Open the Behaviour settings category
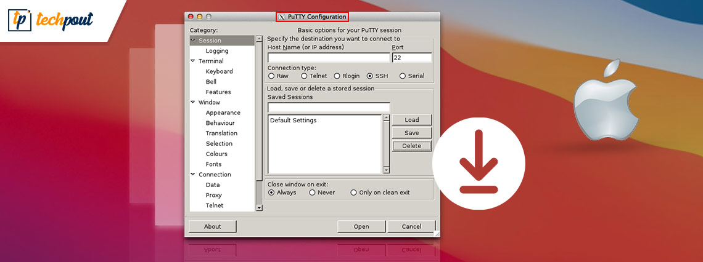Screen dimensions: 703x262 coord(220,123)
